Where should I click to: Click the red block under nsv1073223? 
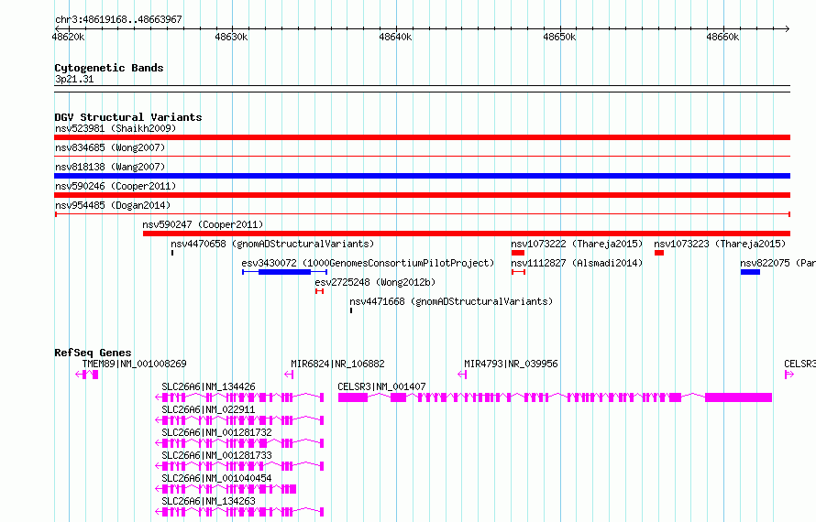pyautogui.click(x=659, y=253)
